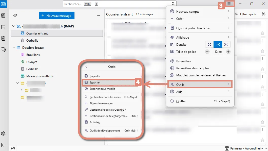Click the online status indicator icon
This screenshot has height=151, width=268.
pyautogui.click(x=13, y=148)
